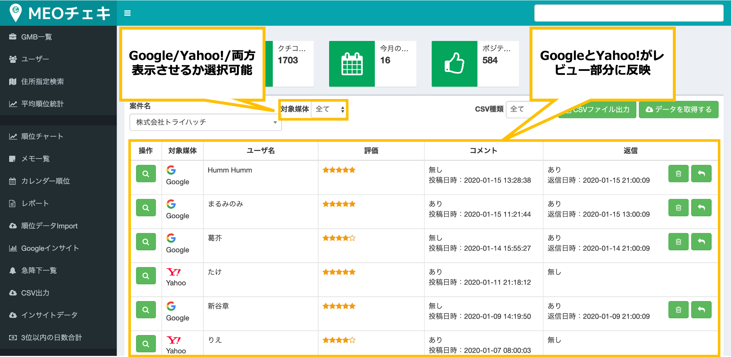The height and width of the screenshot is (357, 731).
Task: Click CSVファイル出力 button
Action: click(x=597, y=109)
